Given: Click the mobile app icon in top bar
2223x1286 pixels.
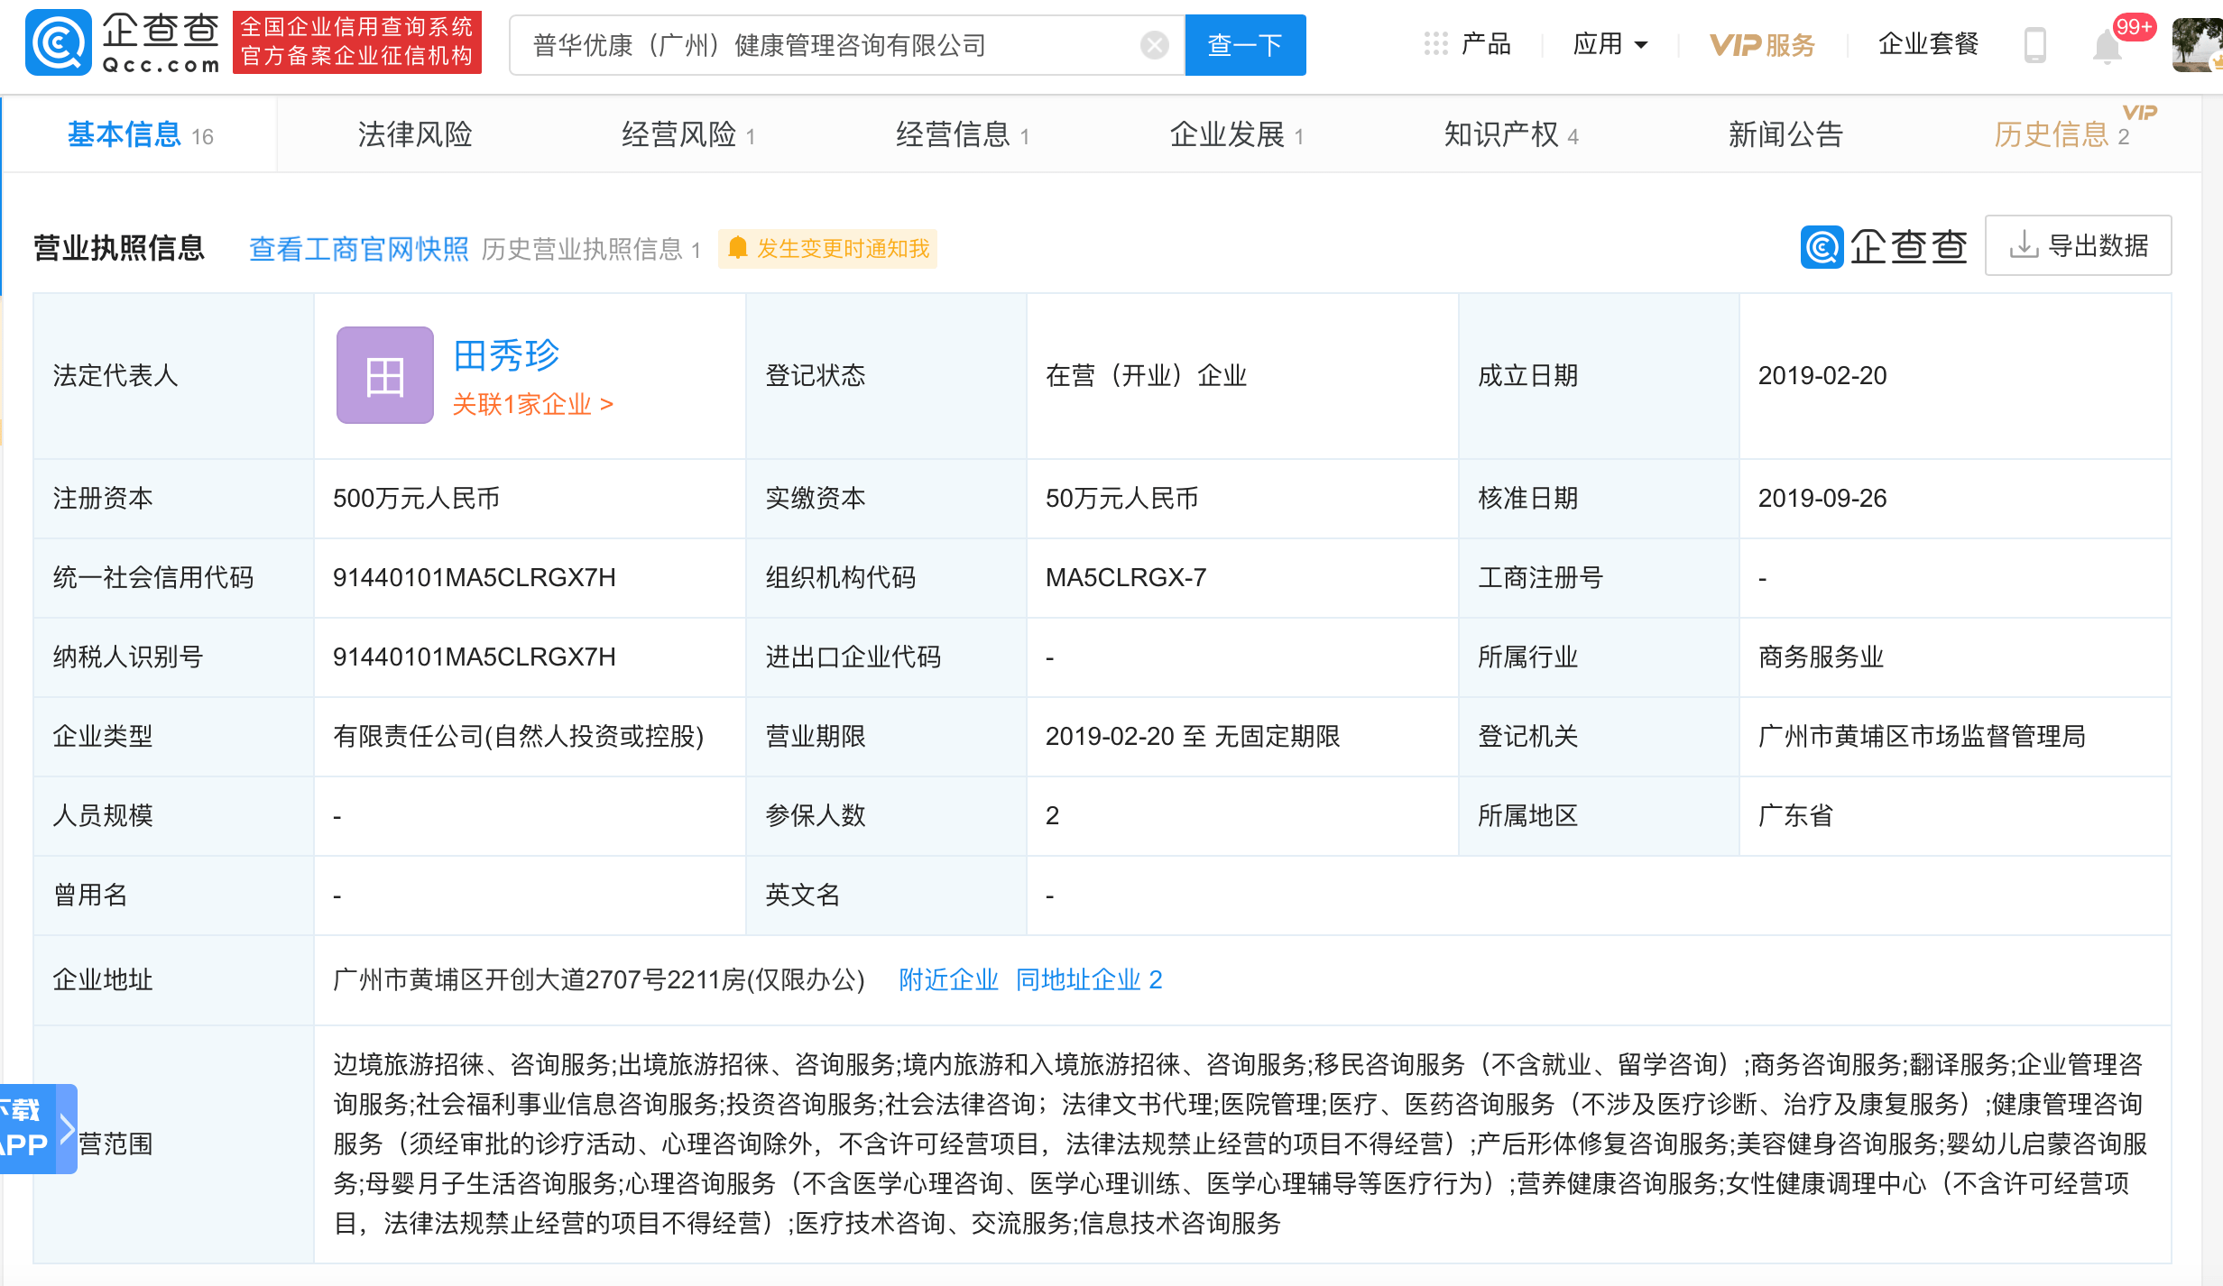Looking at the screenshot, I should coord(2034,43).
